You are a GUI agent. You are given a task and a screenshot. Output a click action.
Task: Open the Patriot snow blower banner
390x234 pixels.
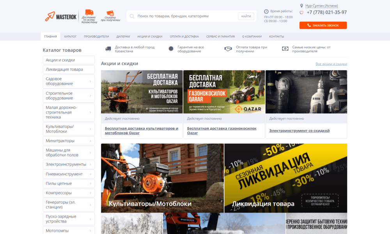pos(224,224)
